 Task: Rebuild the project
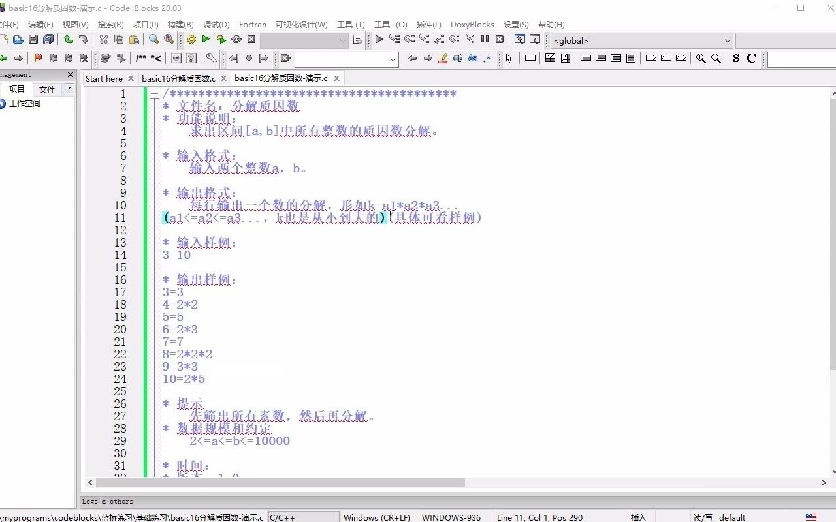coord(236,39)
